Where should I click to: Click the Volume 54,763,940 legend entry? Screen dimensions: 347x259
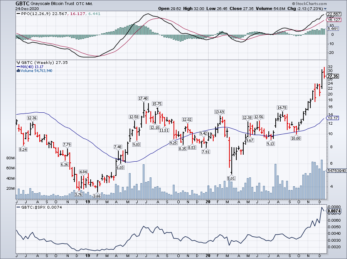pyautogui.click(x=36, y=71)
